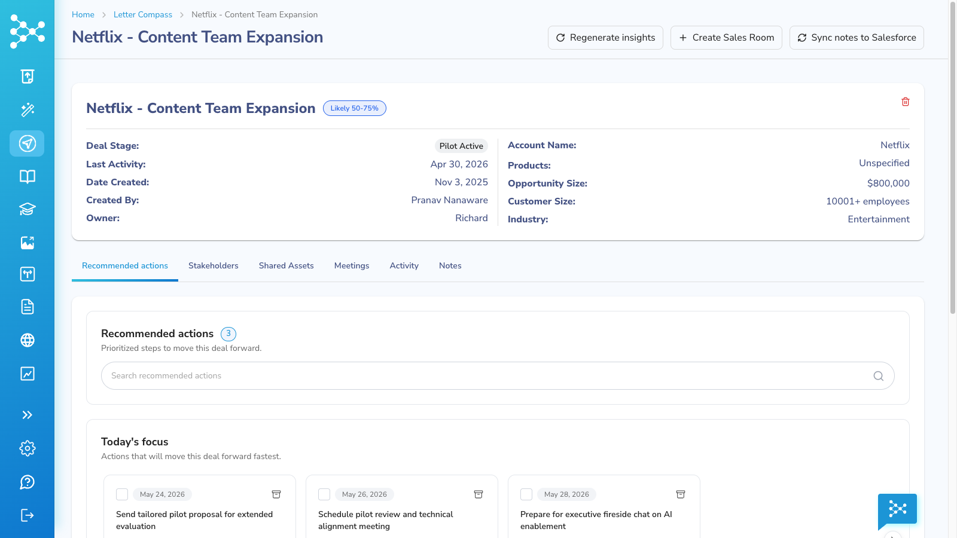Image resolution: width=957 pixels, height=538 pixels.
Task: Open the Meetings tab
Action: [x=352, y=266]
